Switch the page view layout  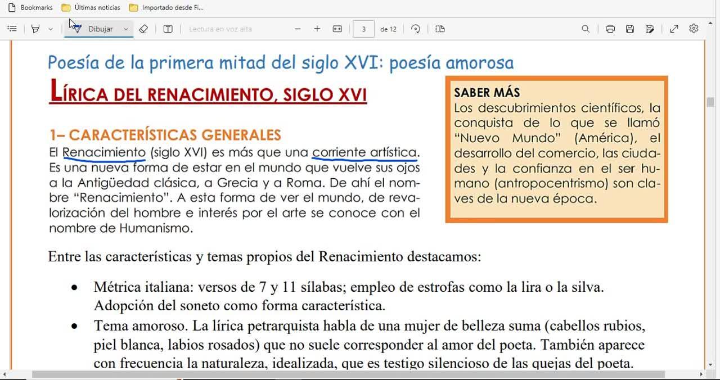pyautogui.click(x=440, y=29)
